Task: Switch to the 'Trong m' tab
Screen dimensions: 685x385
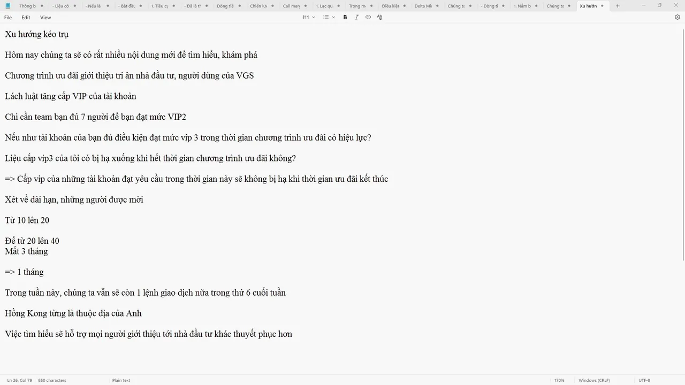Action: click(x=357, y=6)
